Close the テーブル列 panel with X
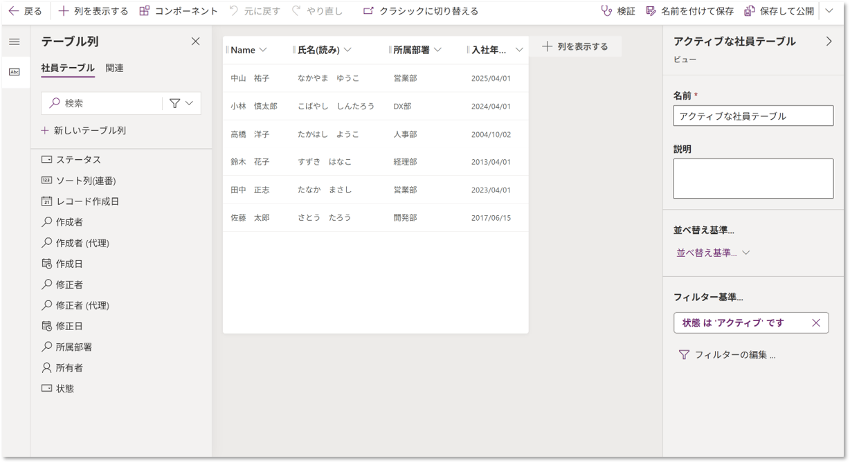The image size is (850, 463). click(195, 42)
